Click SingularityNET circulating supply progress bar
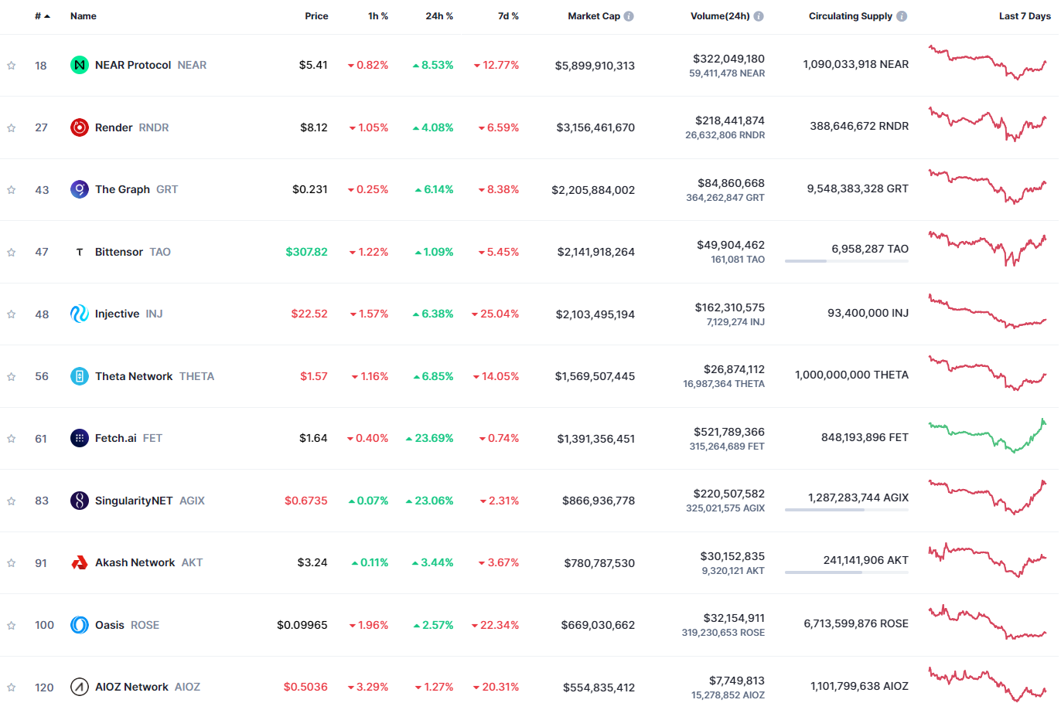 pos(847,510)
